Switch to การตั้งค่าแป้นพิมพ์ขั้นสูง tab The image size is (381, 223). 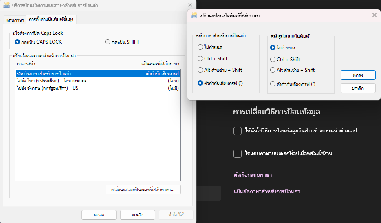tap(51, 19)
